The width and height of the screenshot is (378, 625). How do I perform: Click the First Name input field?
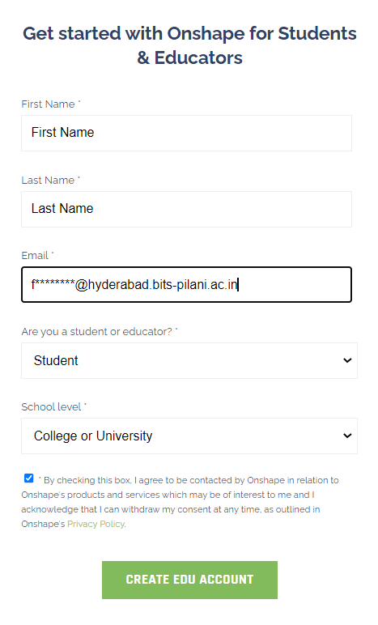tap(186, 133)
